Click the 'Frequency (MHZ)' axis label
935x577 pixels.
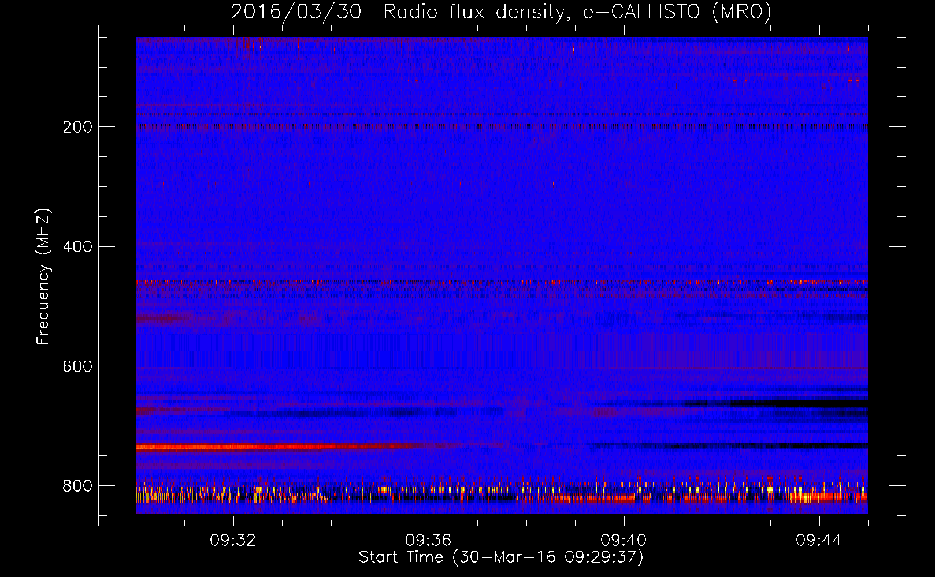(x=43, y=276)
